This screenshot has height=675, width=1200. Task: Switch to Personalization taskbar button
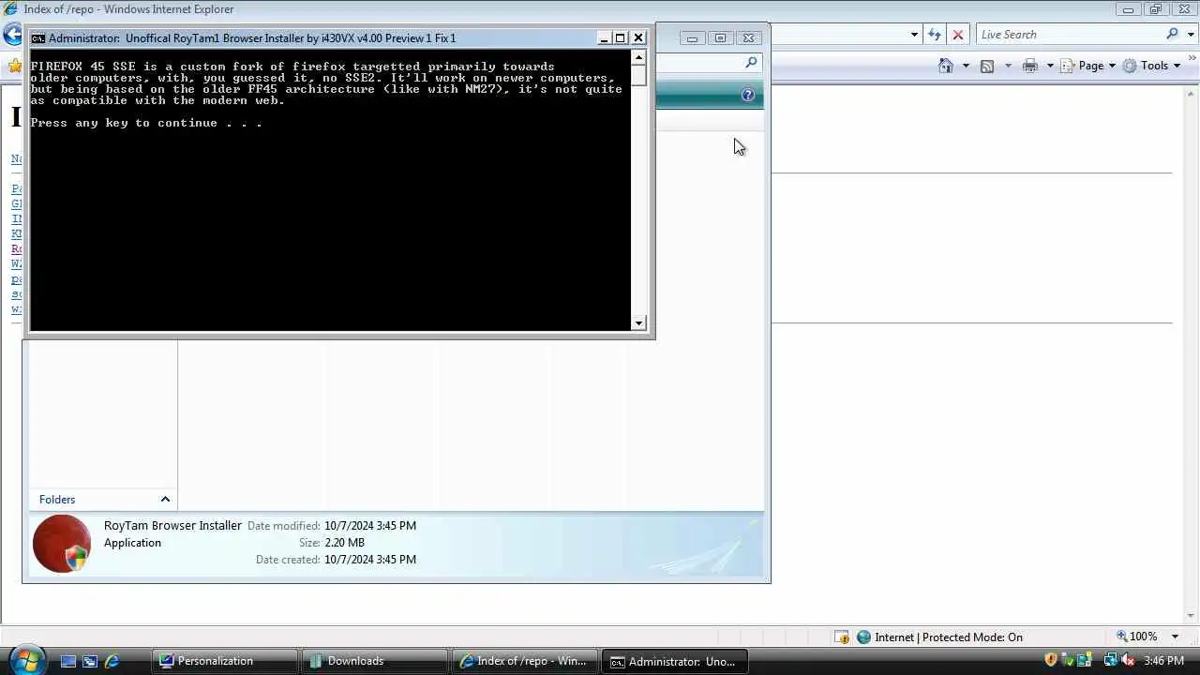click(x=225, y=661)
